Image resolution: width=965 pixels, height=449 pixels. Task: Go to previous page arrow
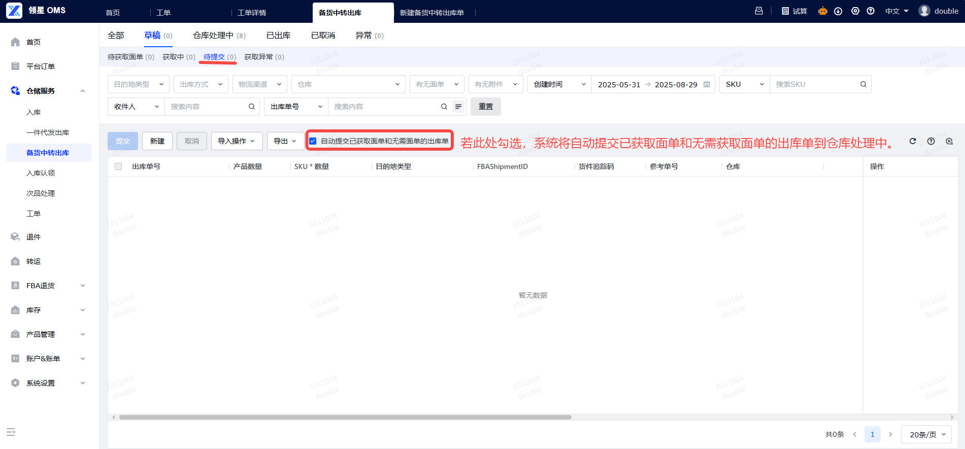[855, 434]
